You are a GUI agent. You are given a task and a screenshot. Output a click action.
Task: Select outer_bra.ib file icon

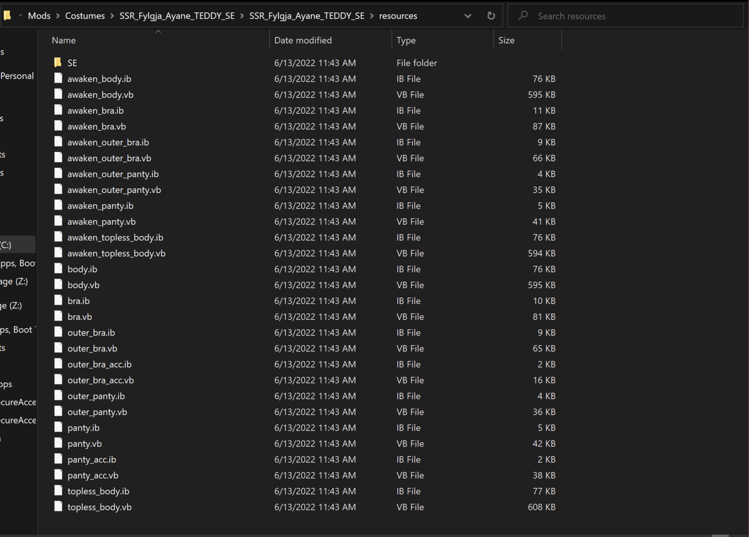click(58, 332)
